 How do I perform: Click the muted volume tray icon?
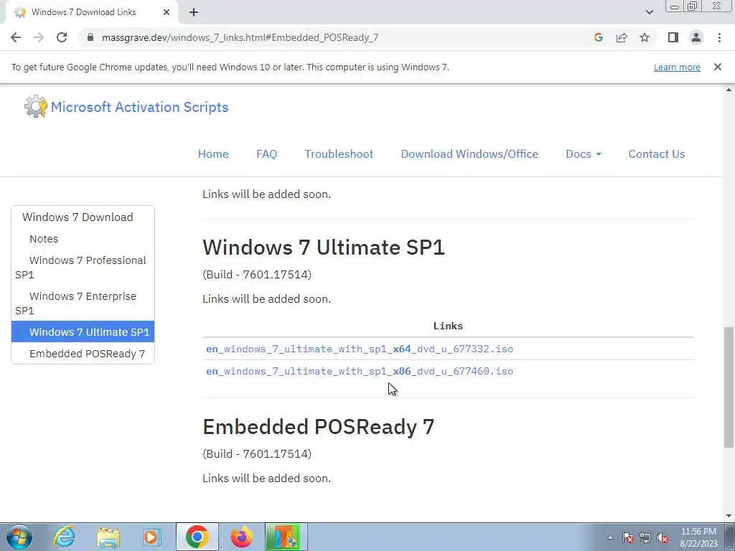click(663, 537)
